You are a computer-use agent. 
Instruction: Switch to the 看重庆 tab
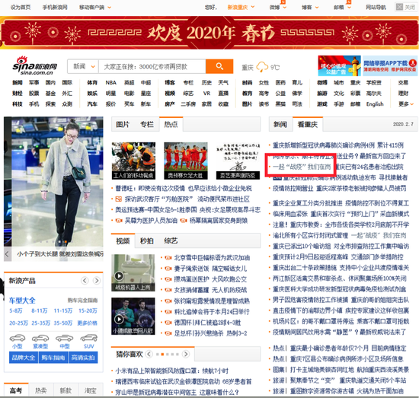308,124
